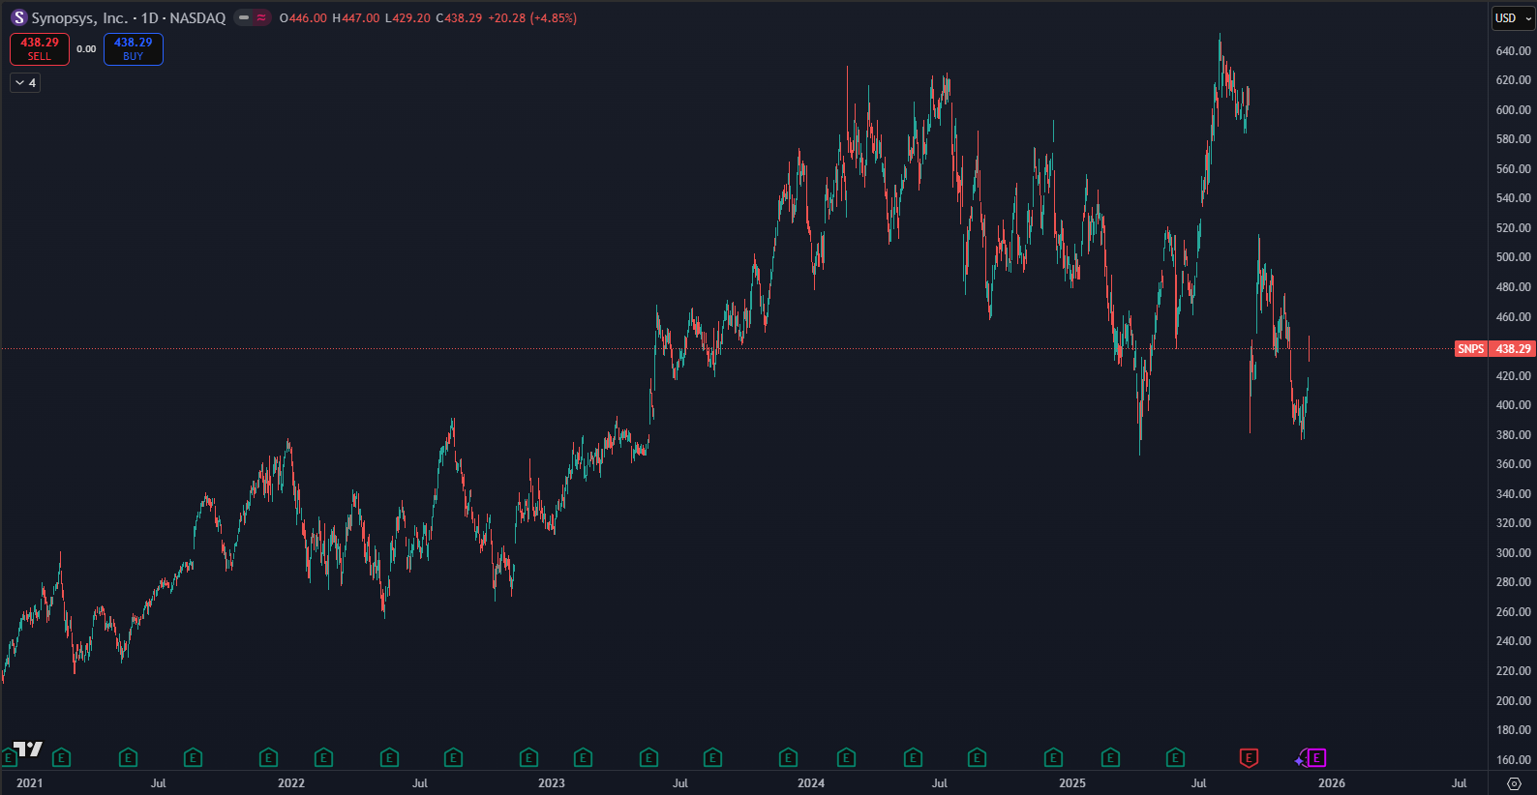Click the 2025 label on the time axis
1537x795 pixels.
tap(1072, 783)
